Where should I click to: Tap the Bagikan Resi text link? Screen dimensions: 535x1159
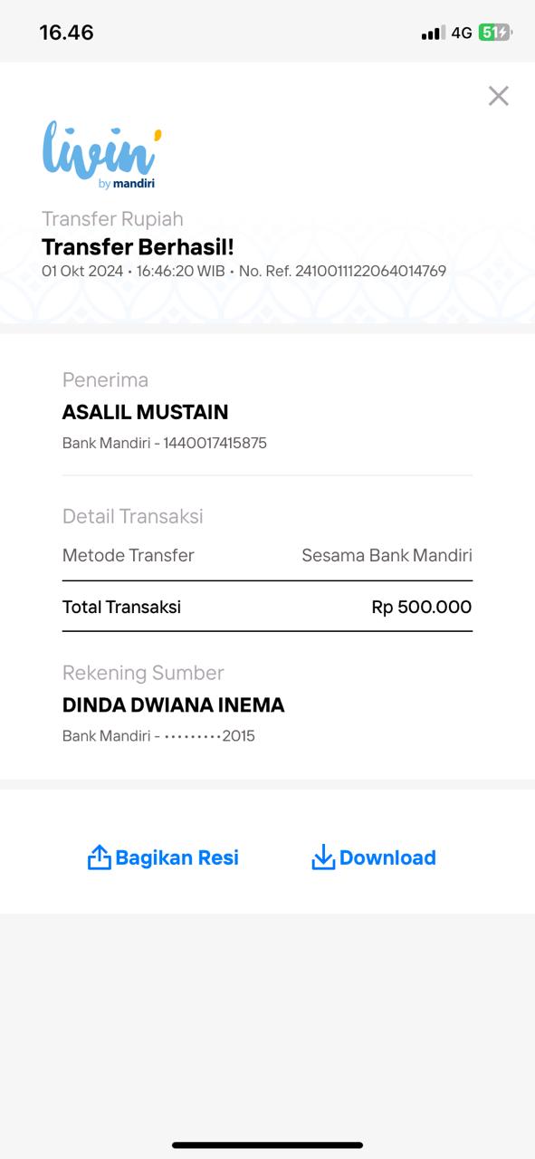pyautogui.click(x=177, y=857)
